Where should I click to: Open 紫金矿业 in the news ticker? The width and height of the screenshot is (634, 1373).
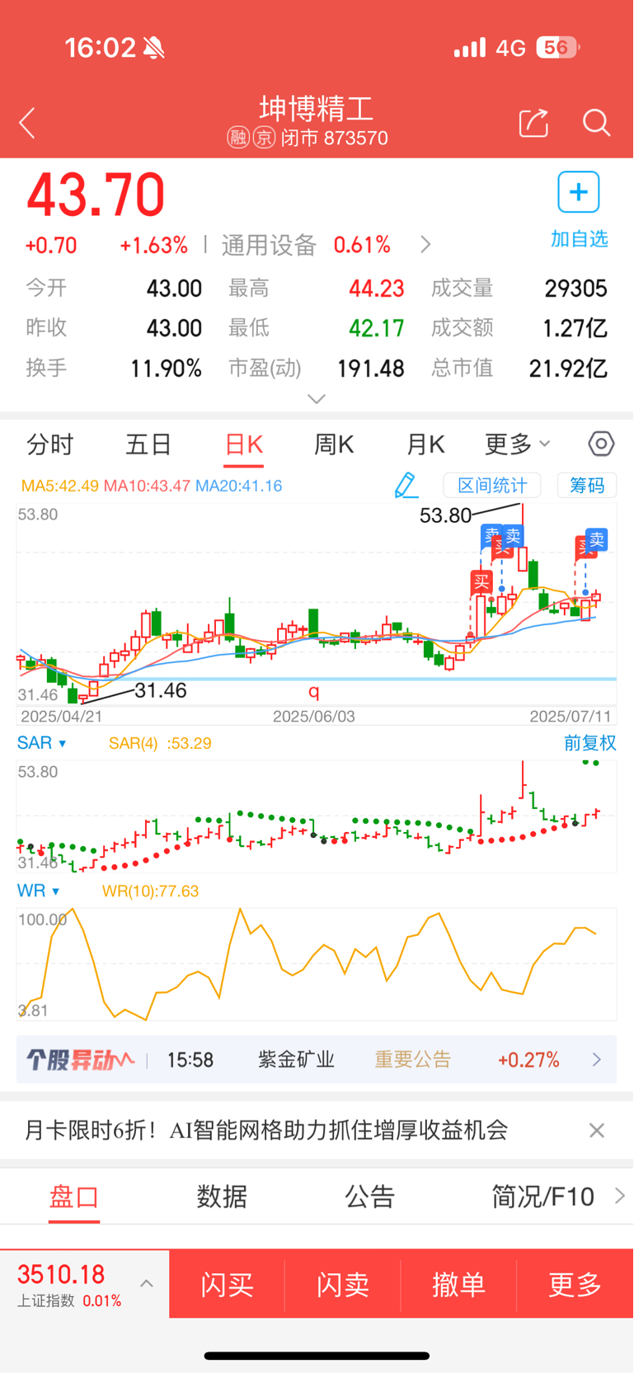[x=296, y=1060]
